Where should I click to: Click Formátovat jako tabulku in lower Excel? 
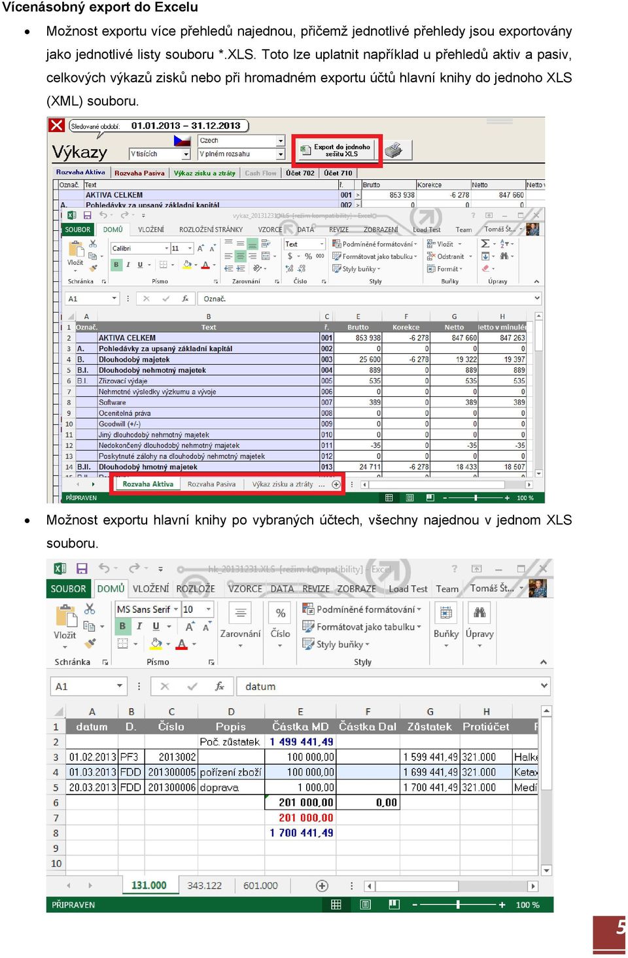pos(362,626)
